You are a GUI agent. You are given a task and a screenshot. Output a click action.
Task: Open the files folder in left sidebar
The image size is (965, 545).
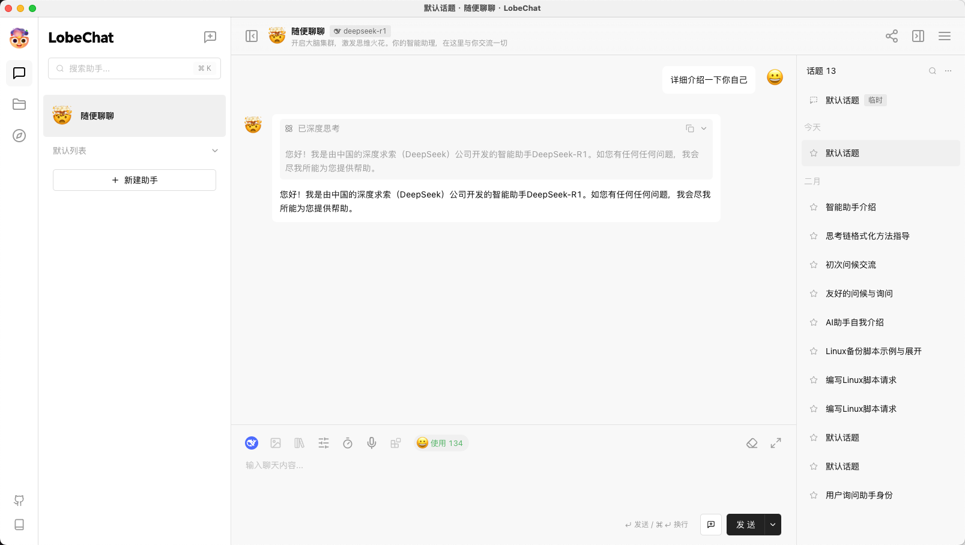pos(19,104)
